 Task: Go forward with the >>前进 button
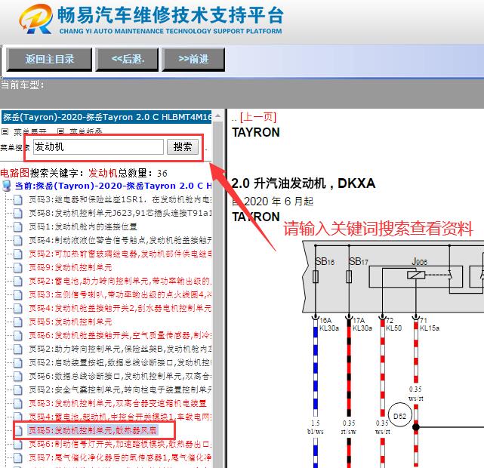pos(193,59)
